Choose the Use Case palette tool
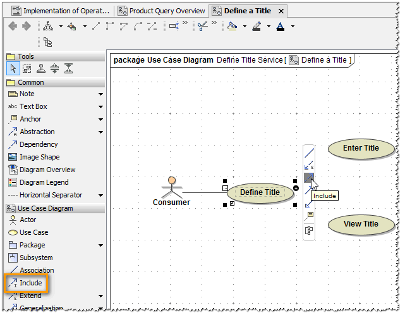405x317 pixels. click(x=33, y=232)
